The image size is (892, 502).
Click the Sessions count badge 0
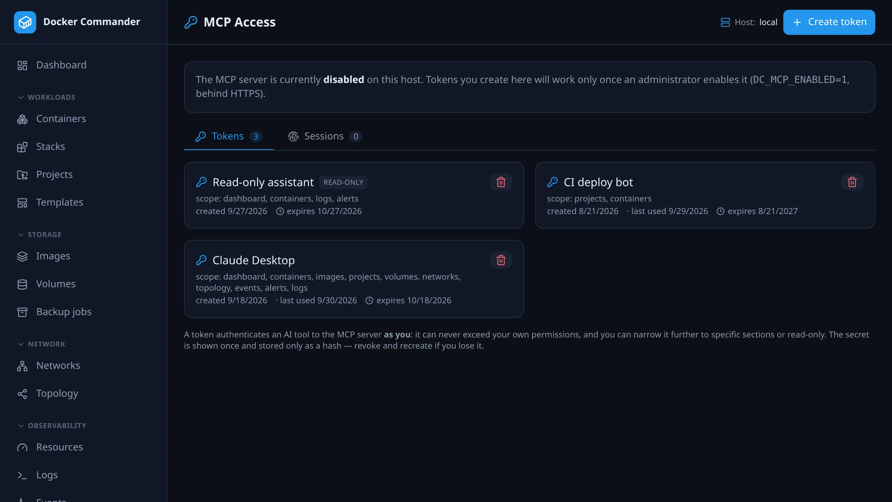356,136
